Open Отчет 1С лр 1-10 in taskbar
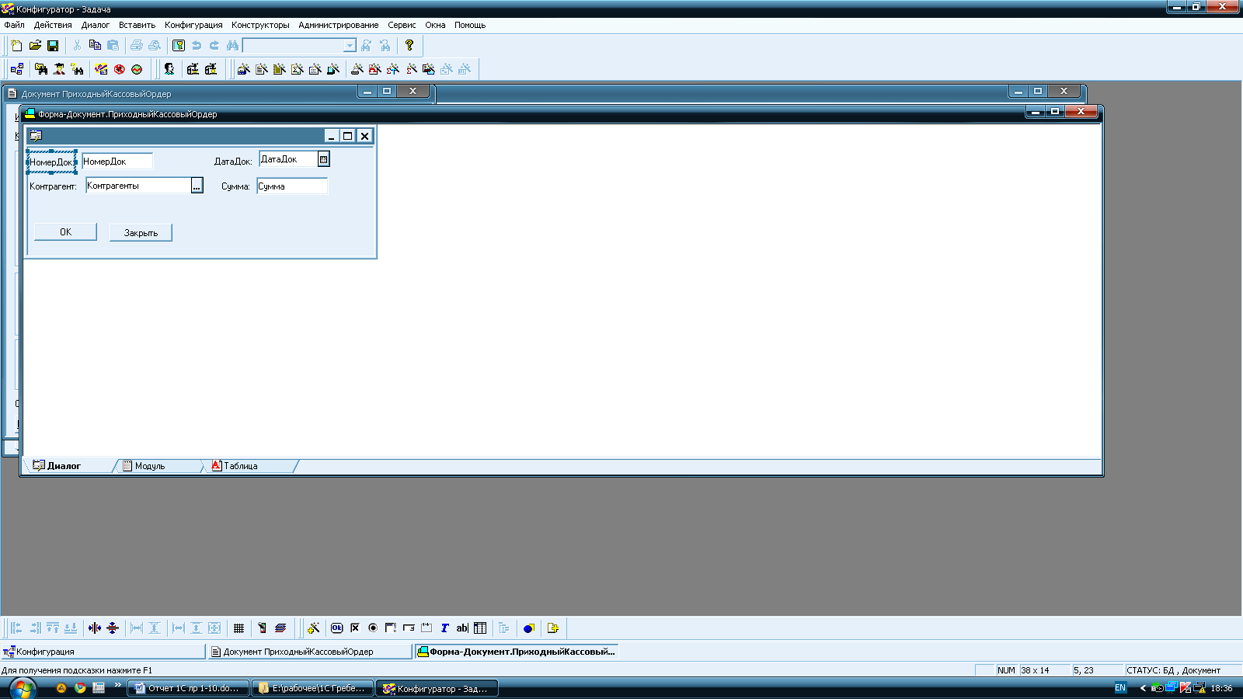This screenshot has width=1243, height=699. 188,688
